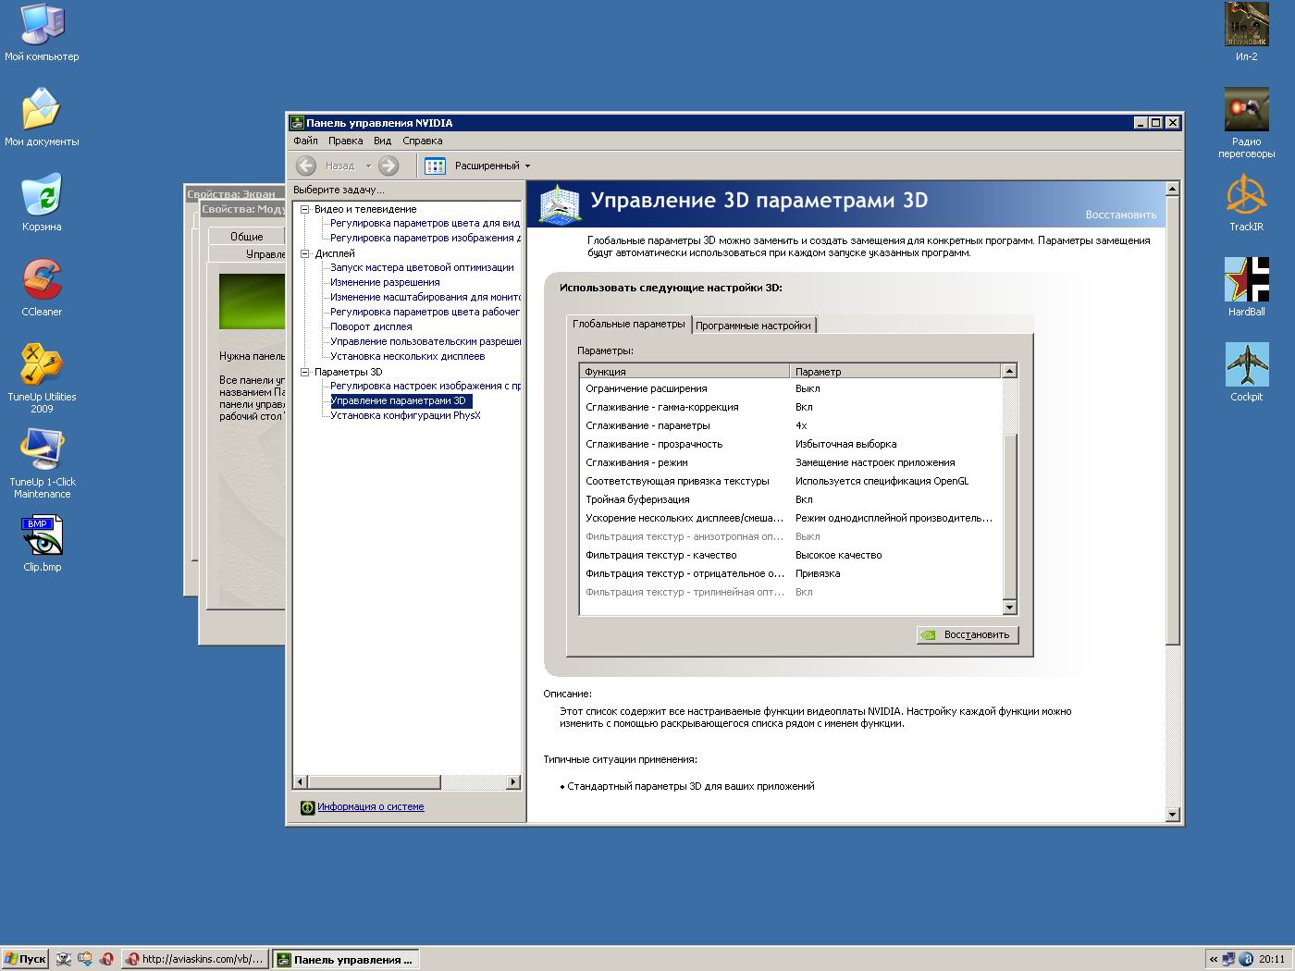1295x971 pixels.
Task: Select the Соответствующая привязка текстуры row
Action: [791, 481]
